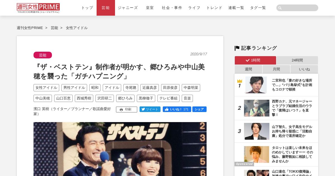Open 連載一覧 in the navigation bar
The height and width of the screenshot is (176, 335).
pos(236,8)
